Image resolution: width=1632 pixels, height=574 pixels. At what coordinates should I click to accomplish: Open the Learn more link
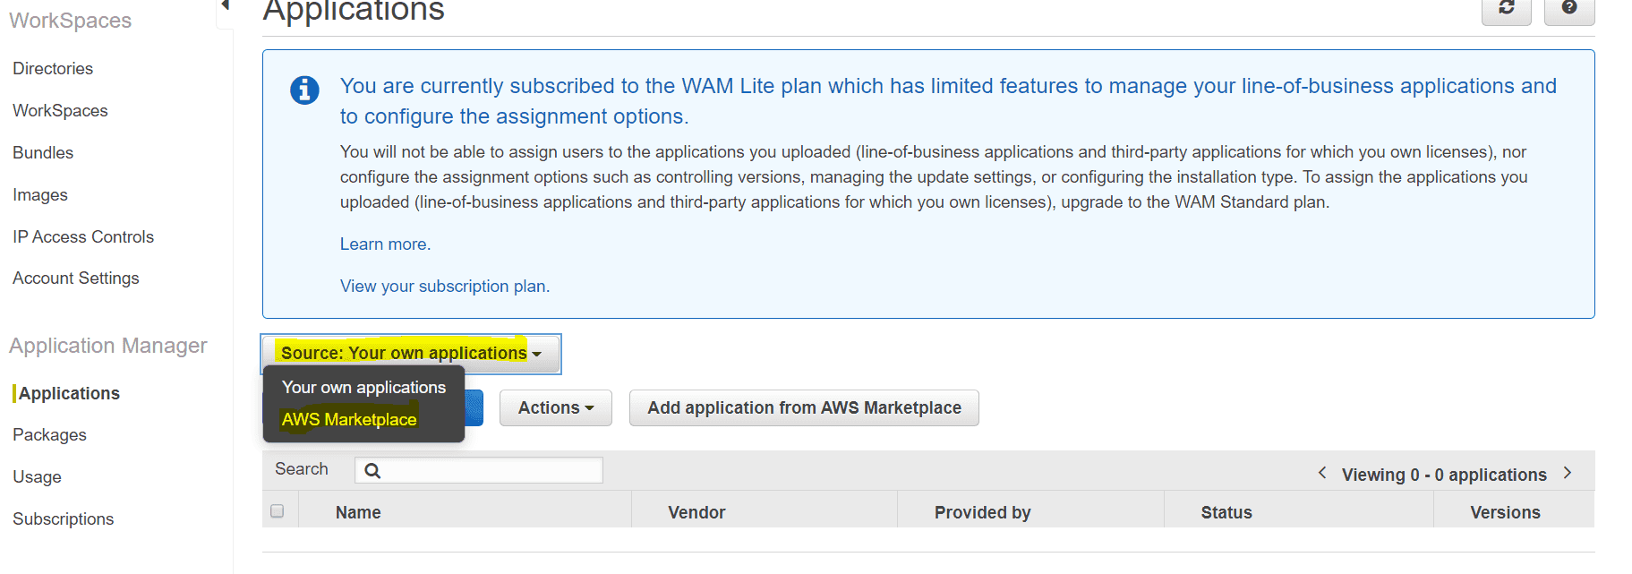[385, 244]
